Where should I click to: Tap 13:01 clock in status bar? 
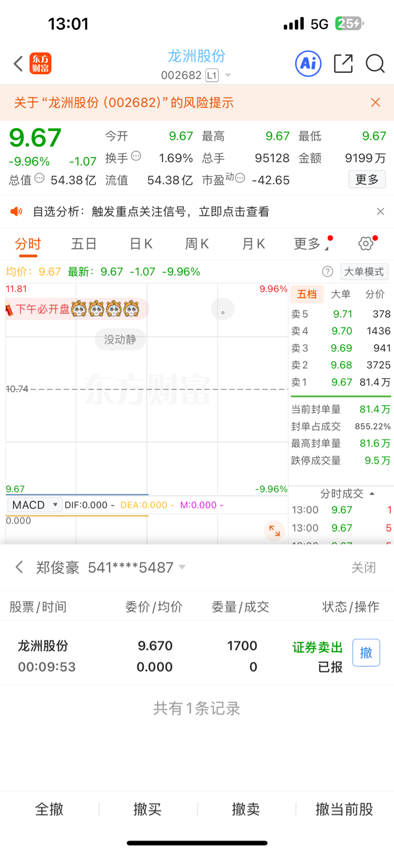pyautogui.click(x=68, y=24)
